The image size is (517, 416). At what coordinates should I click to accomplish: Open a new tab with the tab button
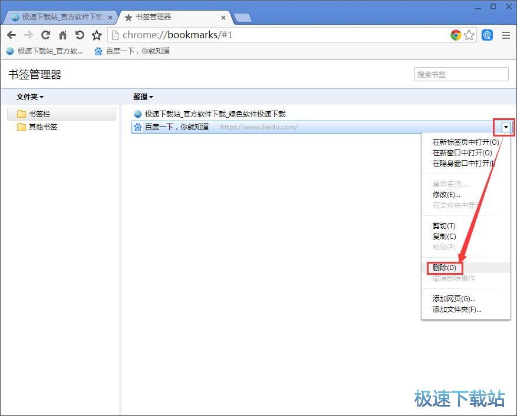click(x=242, y=18)
